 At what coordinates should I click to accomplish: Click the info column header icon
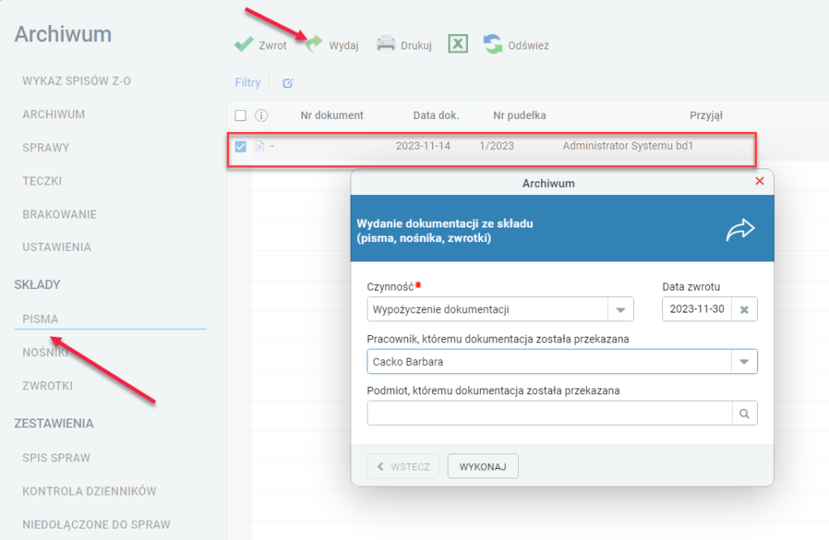[x=261, y=115]
